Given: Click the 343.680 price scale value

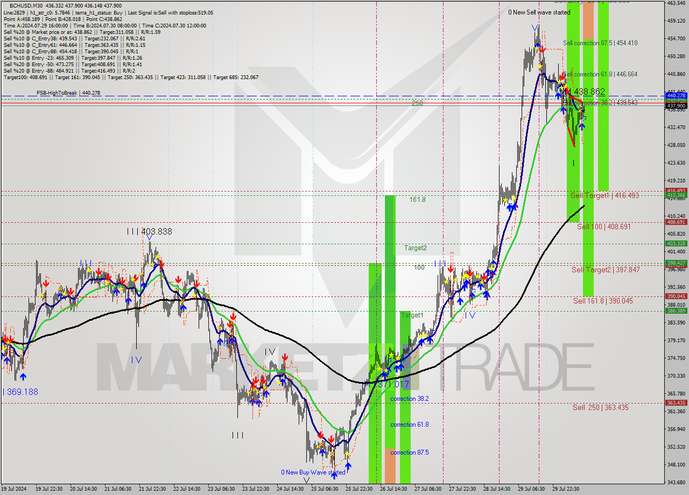Looking at the screenshot, I should tap(676, 482).
